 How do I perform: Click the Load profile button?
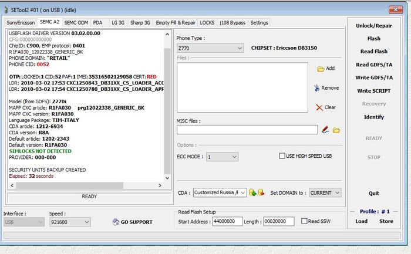pyautogui.click(x=361, y=221)
